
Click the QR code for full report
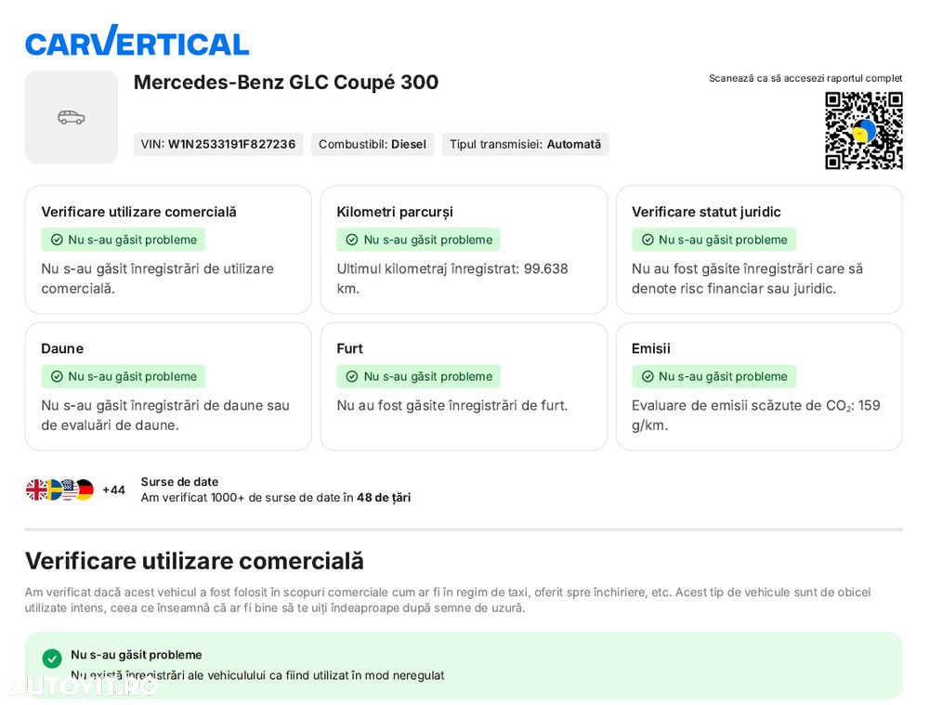coord(864,130)
